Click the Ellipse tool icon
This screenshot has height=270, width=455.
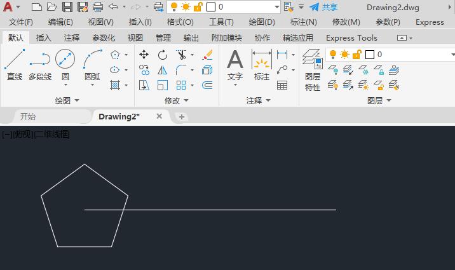point(115,70)
